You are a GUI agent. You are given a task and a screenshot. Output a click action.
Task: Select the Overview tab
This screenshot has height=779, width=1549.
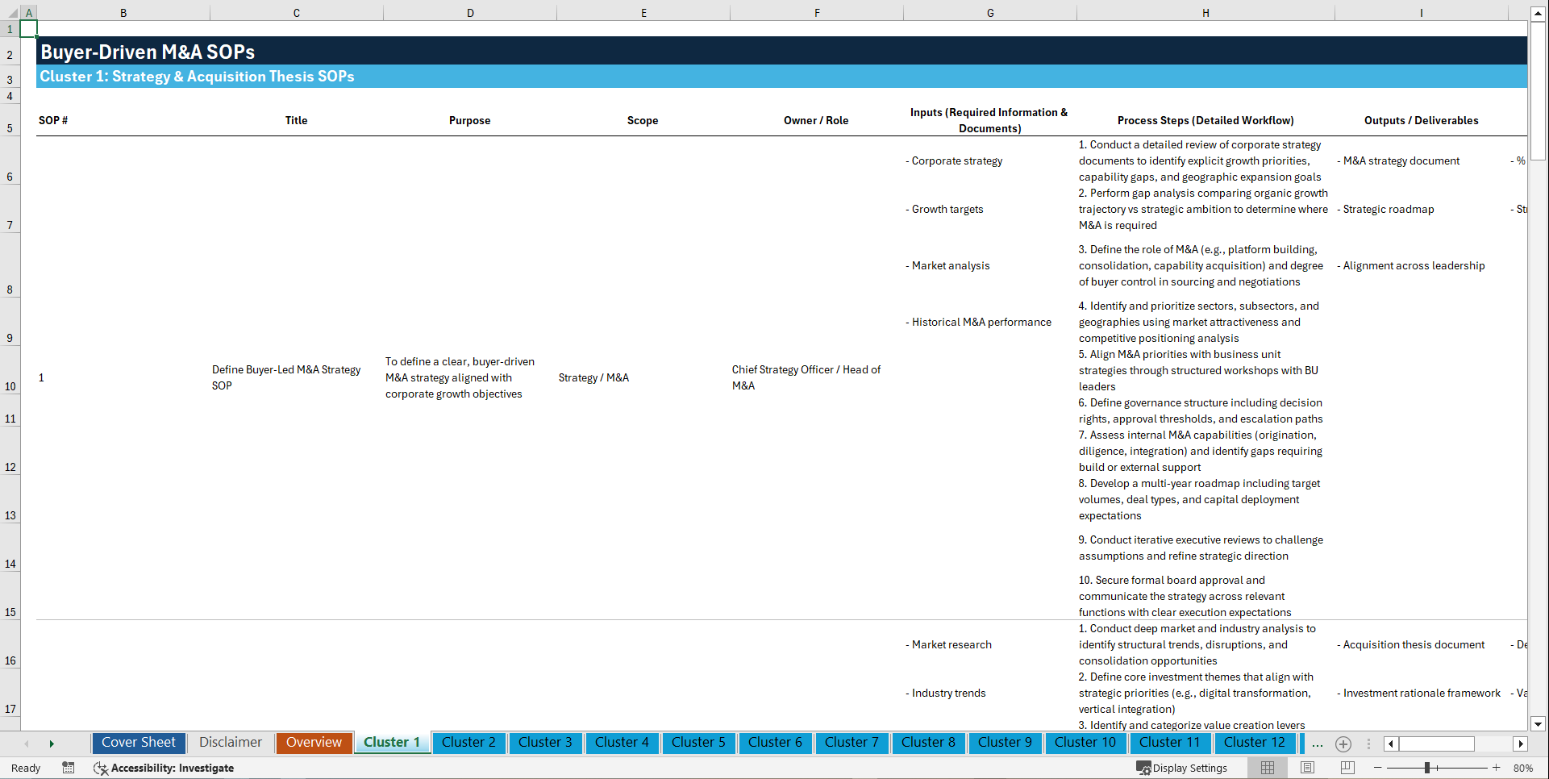point(314,743)
